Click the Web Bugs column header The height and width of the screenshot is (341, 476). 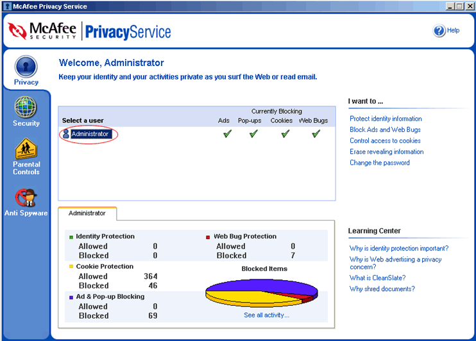pos(313,121)
